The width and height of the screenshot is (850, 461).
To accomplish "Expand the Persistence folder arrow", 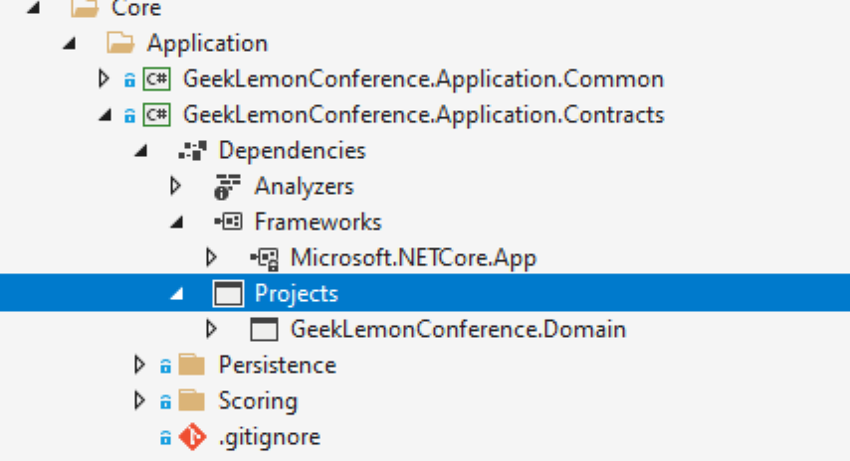I will point(139,365).
